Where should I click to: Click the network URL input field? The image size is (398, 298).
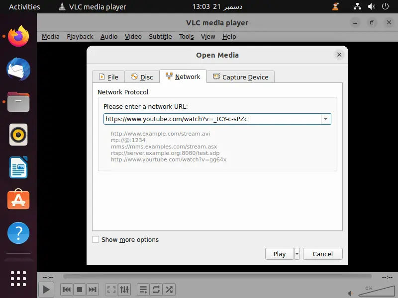[212, 119]
